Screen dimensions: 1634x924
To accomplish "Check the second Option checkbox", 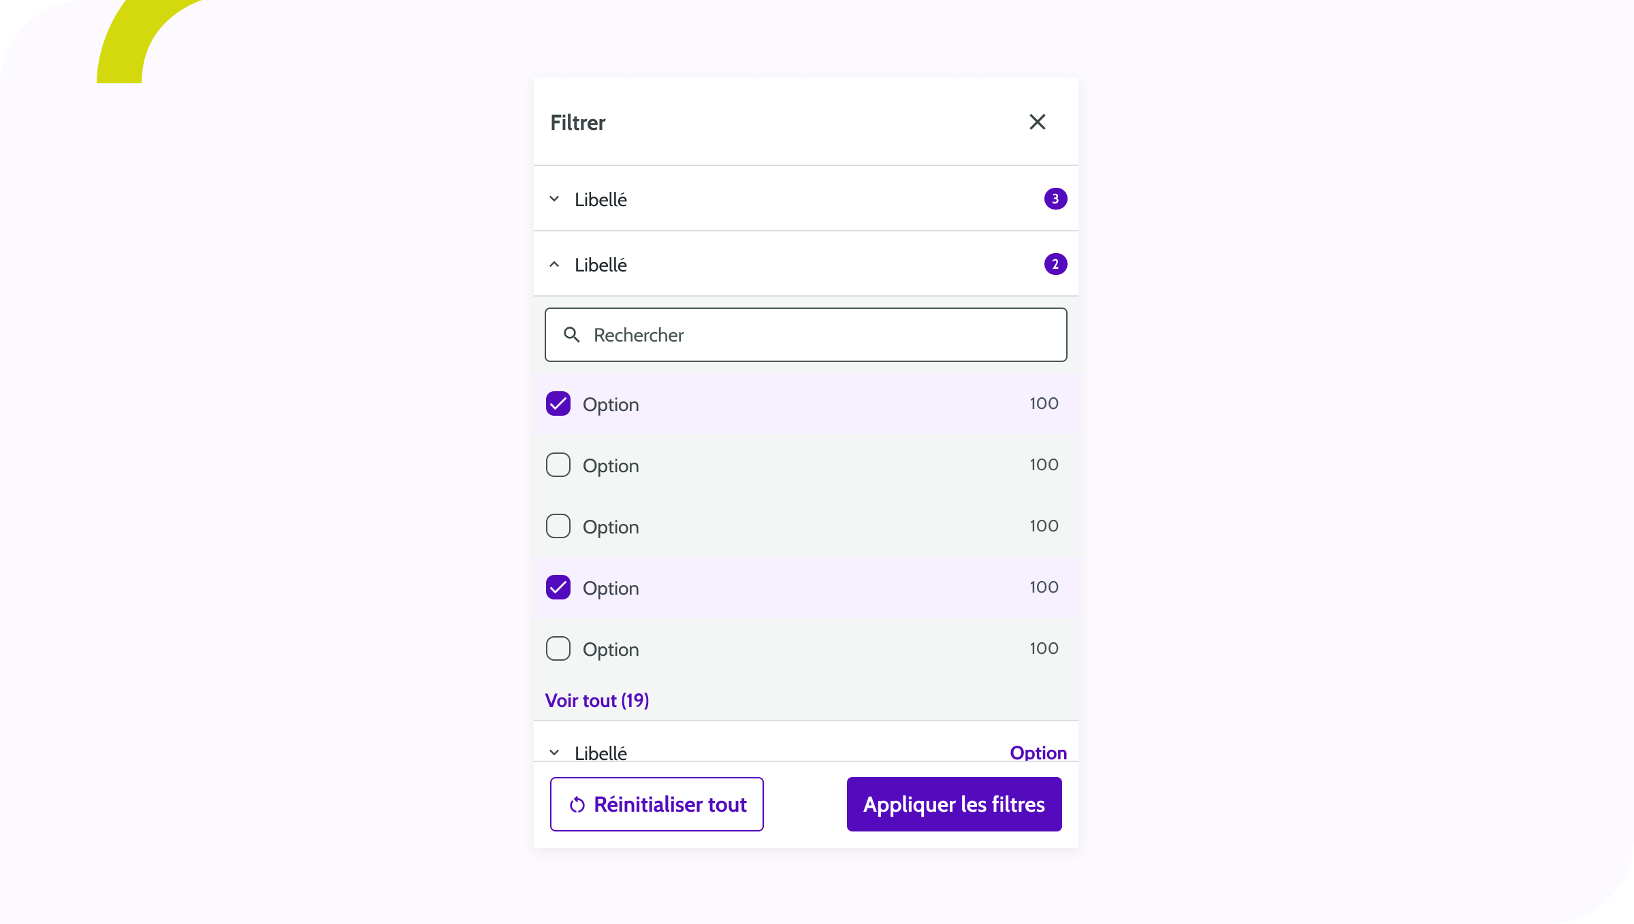I will click(558, 465).
